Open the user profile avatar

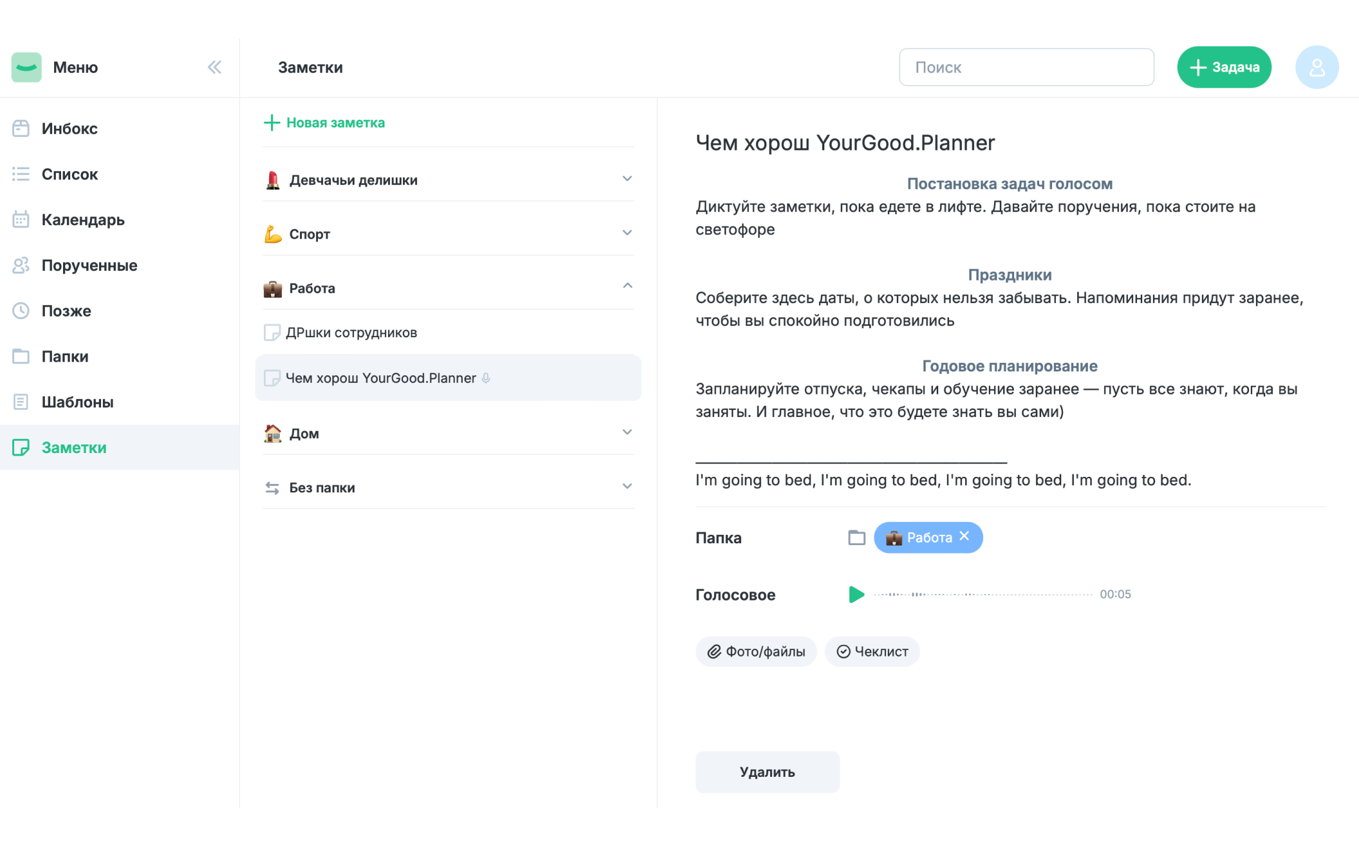tap(1316, 66)
